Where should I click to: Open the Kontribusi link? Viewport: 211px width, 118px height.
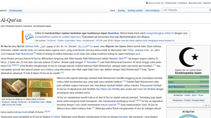182,3
